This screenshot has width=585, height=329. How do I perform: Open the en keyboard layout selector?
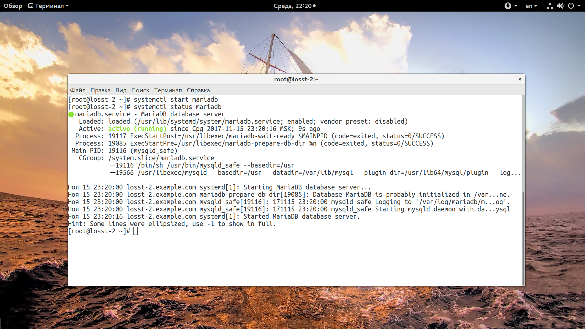click(x=531, y=6)
